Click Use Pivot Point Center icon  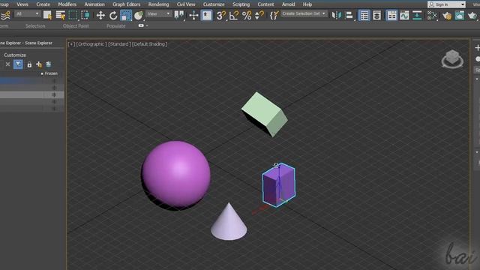(x=179, y=15)
